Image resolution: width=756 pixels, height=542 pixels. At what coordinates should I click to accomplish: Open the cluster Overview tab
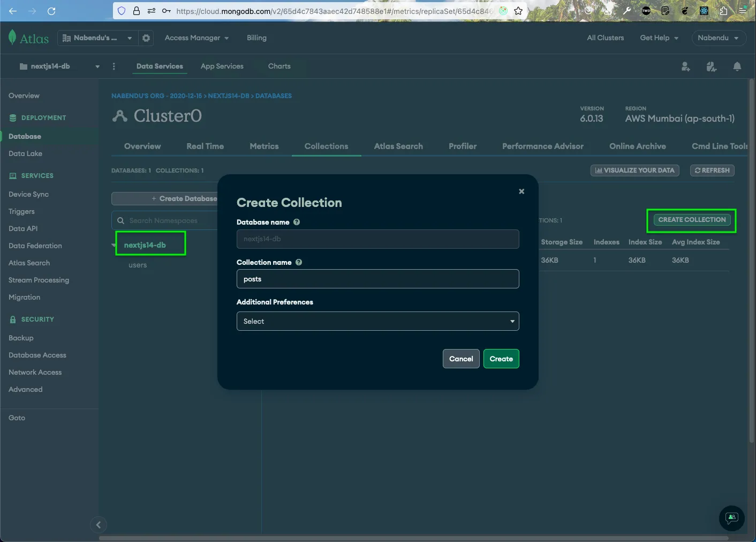142,146
